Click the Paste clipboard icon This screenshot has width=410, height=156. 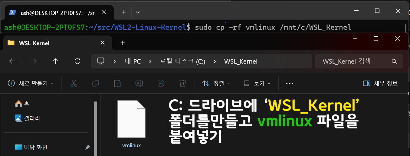117,83
